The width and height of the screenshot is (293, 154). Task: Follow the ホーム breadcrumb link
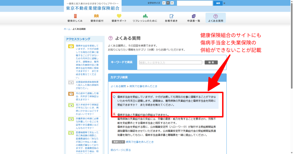pyautogui.click(x=67, y=29)
